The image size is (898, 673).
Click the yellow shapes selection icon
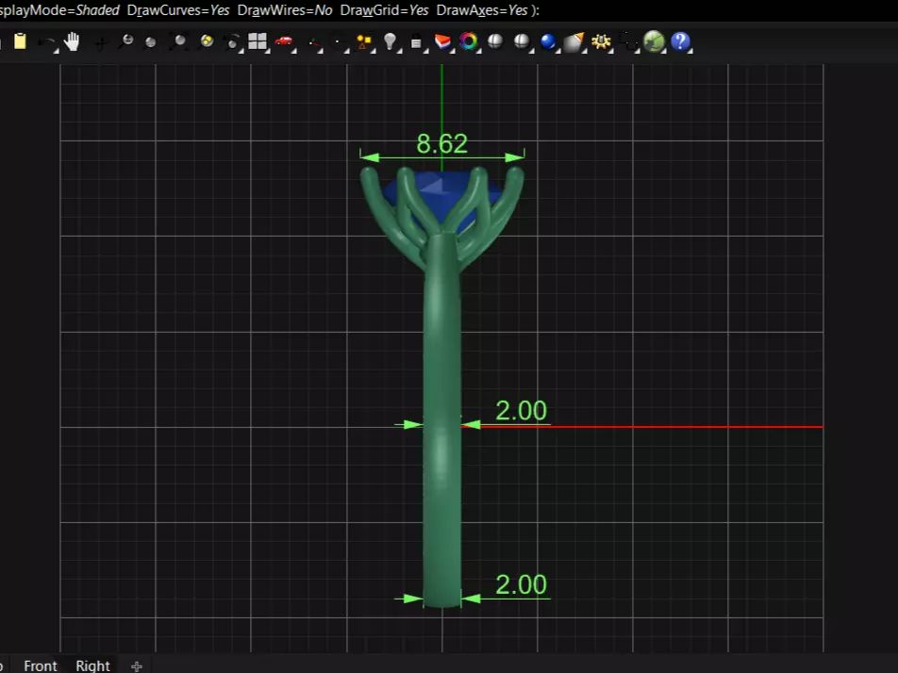(x=363, y=42)
